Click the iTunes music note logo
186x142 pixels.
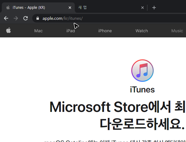[142, 71]
